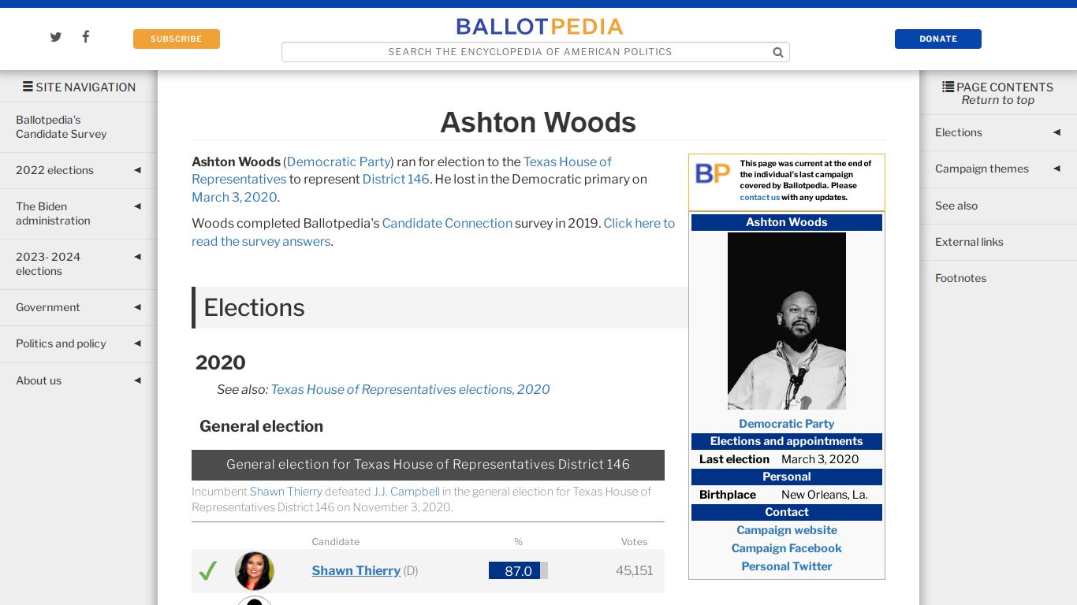Click the General election table header
Screen dimensions: 1077x605
pyautogui.click(x=428, y=465)
